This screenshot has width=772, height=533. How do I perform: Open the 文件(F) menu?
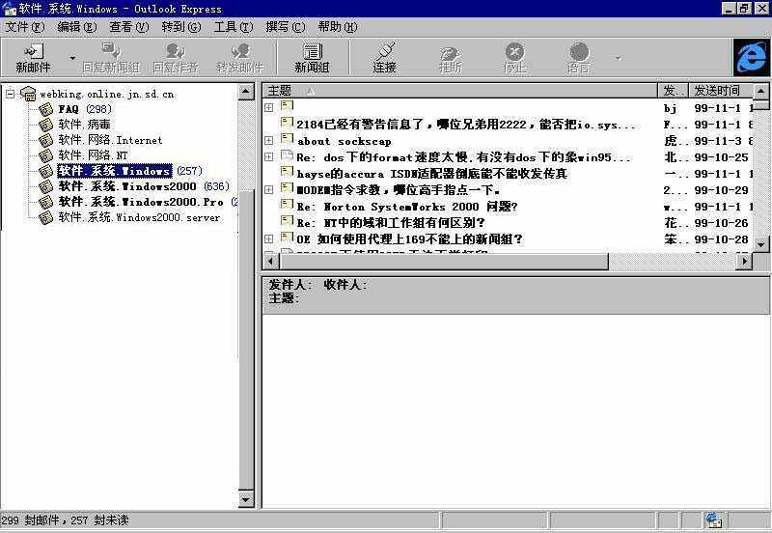click(x=25, y=27)
